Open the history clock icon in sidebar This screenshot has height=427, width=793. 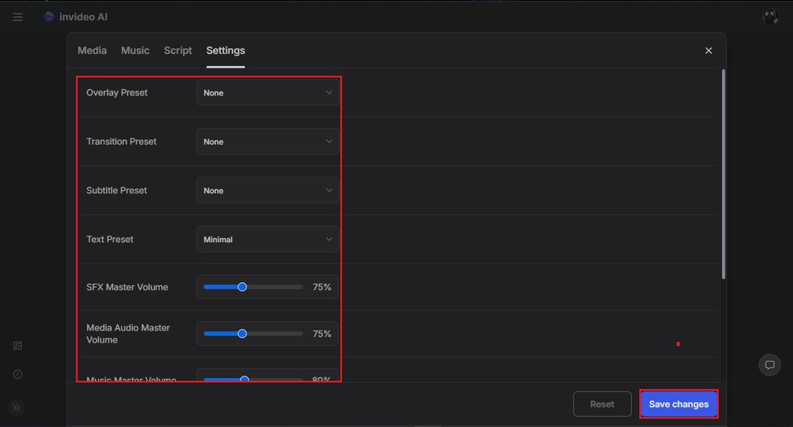coord(18,374)
